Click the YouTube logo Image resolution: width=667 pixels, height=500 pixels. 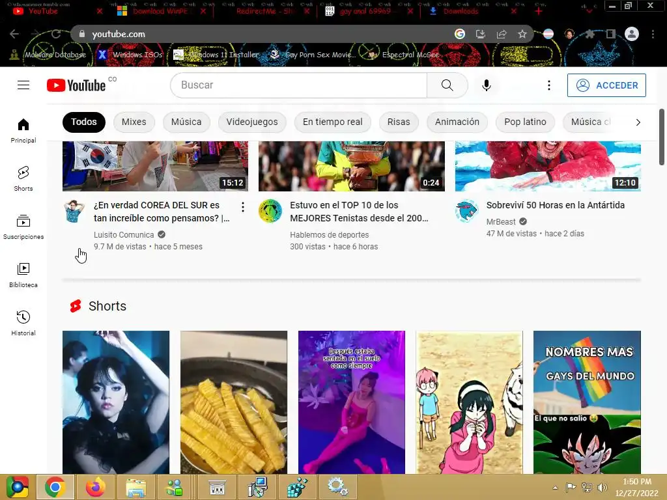[76, 85]
